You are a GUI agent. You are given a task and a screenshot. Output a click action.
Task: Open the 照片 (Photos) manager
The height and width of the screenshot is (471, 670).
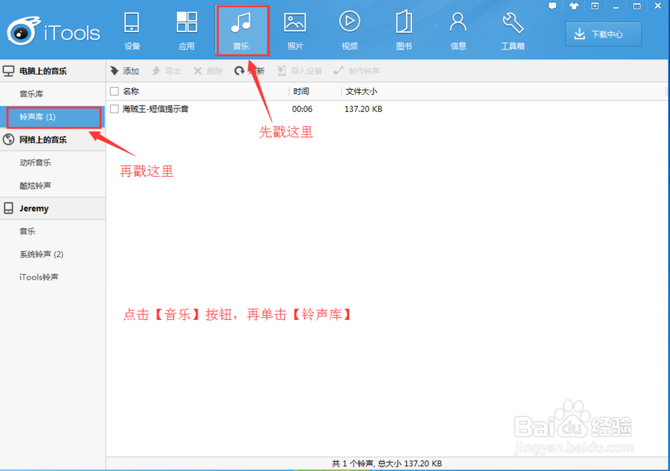(x=295, y=30)
